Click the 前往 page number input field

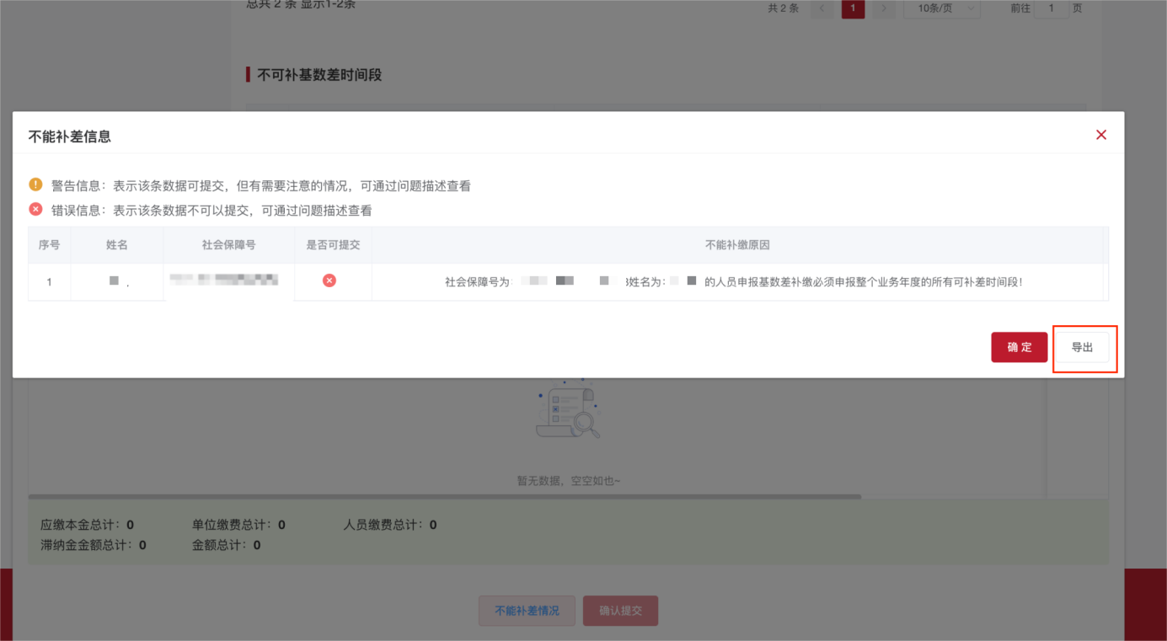click(x=1052, y=9)
